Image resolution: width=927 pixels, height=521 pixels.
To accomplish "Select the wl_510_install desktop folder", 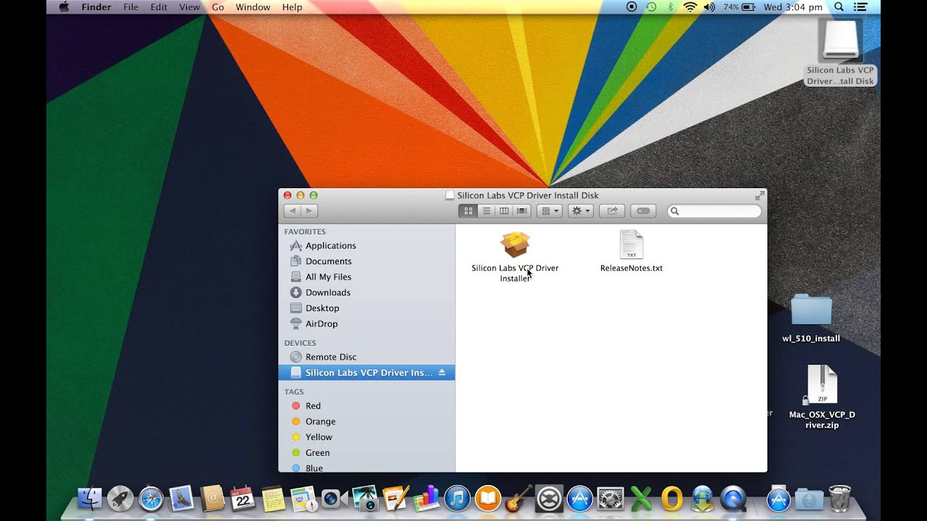I will pyautogui.click(x=811, y=318).
